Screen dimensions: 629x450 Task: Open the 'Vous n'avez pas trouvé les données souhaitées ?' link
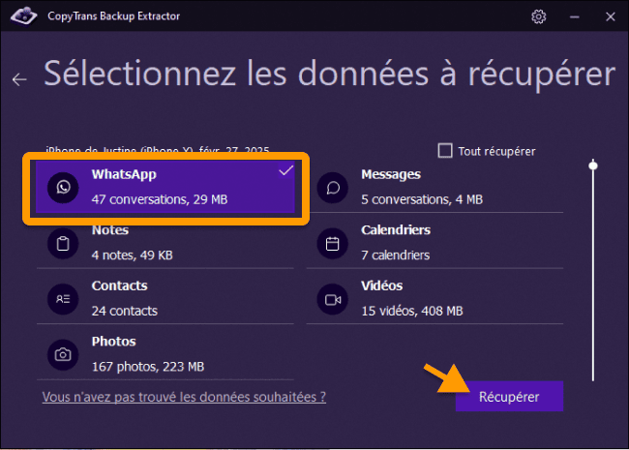pos(184,397)
